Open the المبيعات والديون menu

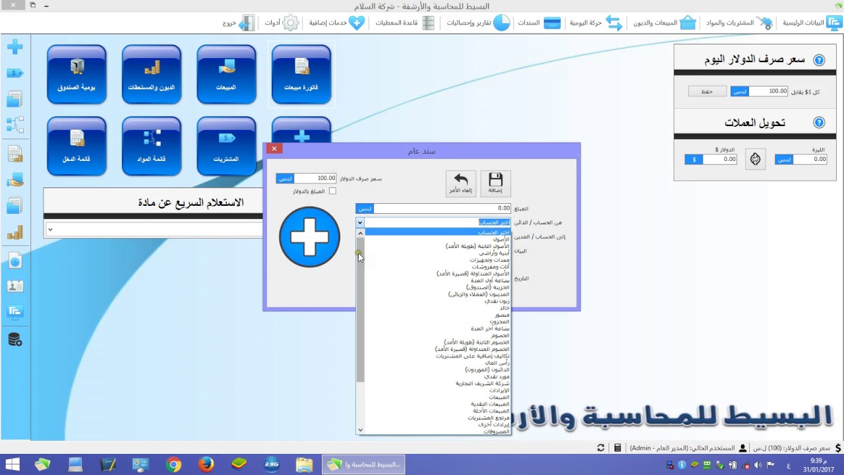point(665,22)
